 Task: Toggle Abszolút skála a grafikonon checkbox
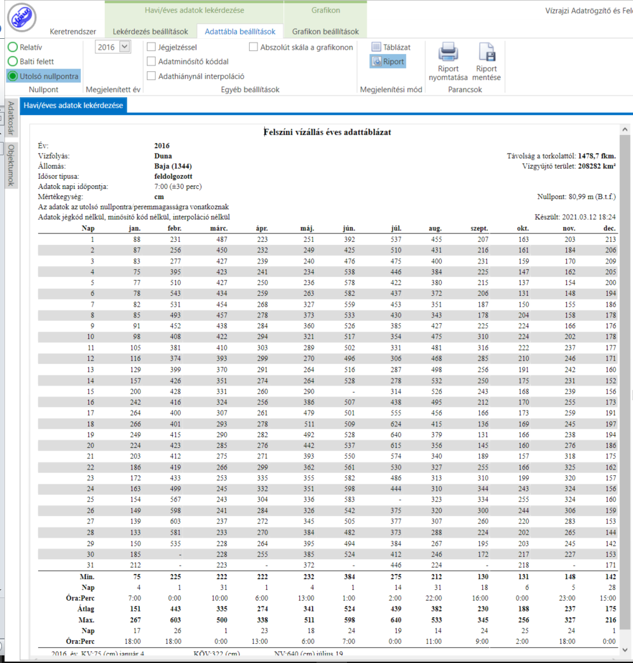point(254,47)
